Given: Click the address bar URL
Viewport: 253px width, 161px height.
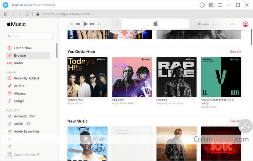Looking at the screenshot, I should (66, 14).
